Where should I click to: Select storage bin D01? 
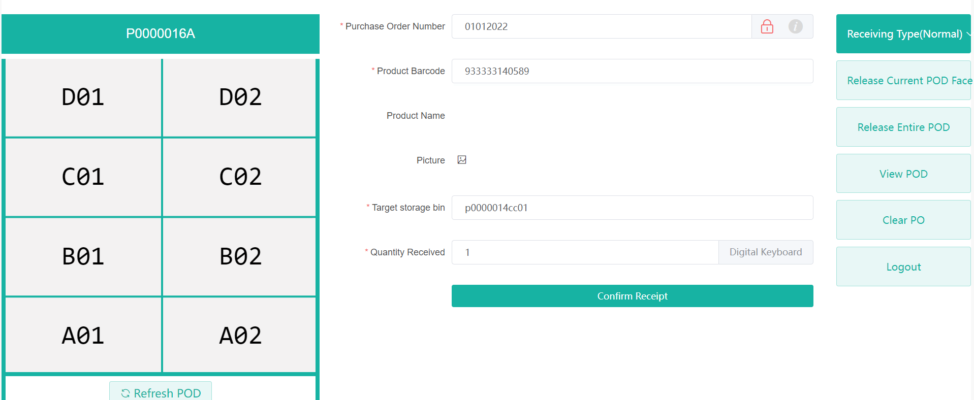83,97
